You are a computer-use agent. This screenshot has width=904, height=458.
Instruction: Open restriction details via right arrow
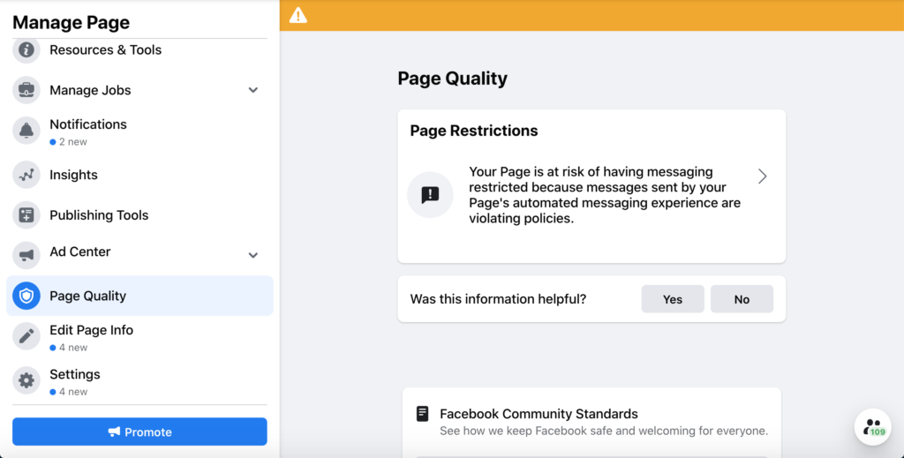762,176
